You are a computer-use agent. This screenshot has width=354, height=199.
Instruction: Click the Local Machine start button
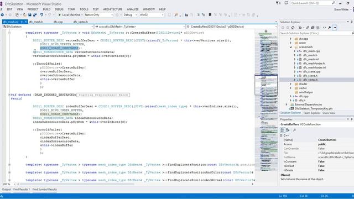coord(69,15)
